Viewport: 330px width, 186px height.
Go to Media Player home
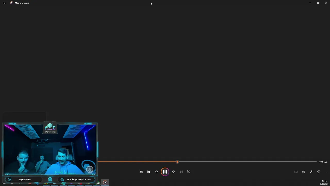point(4,3)
